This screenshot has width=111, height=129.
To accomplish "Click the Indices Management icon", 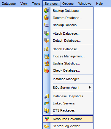I will (47, 56).
